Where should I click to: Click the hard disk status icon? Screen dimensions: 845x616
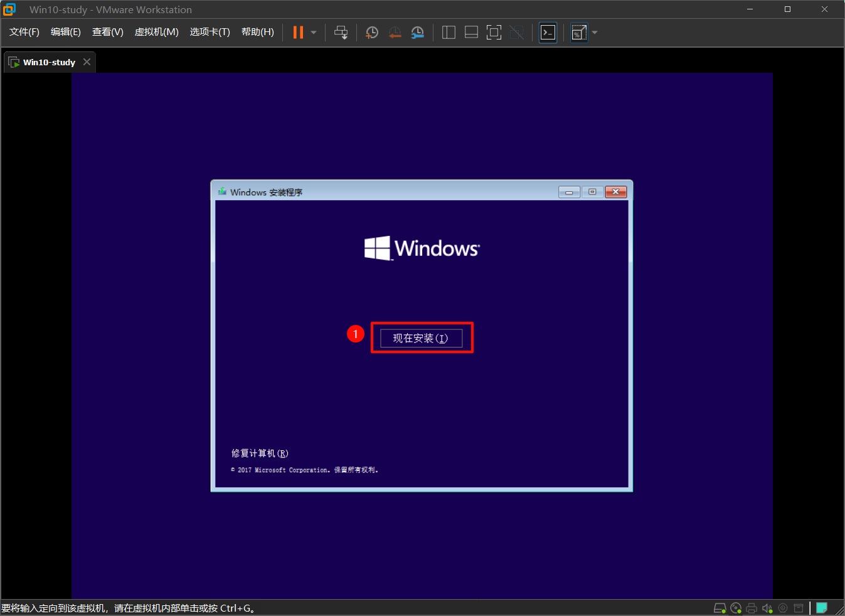(x=720, y=608)
